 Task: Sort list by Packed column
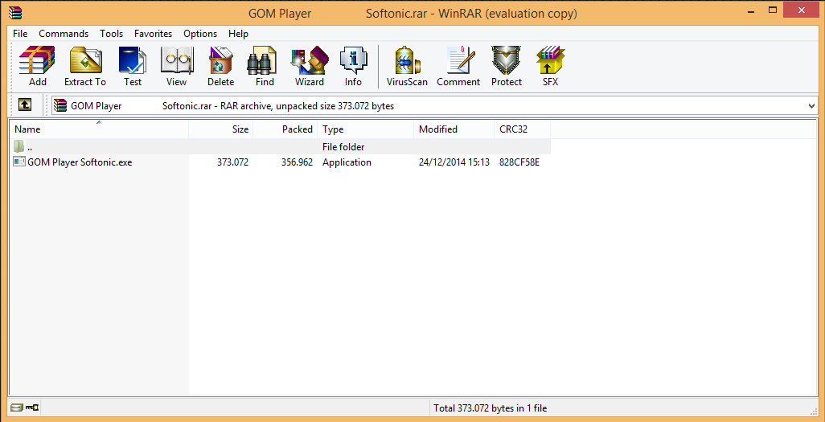pyautogui.click(x=285, y=129)
